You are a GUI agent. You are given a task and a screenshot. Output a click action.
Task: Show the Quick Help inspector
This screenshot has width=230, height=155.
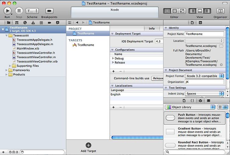point(200,23)
